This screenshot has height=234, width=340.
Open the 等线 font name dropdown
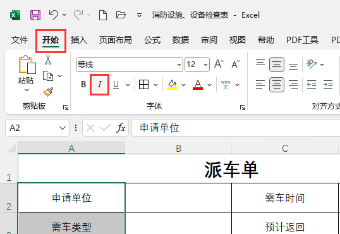[x=179, y=65]
